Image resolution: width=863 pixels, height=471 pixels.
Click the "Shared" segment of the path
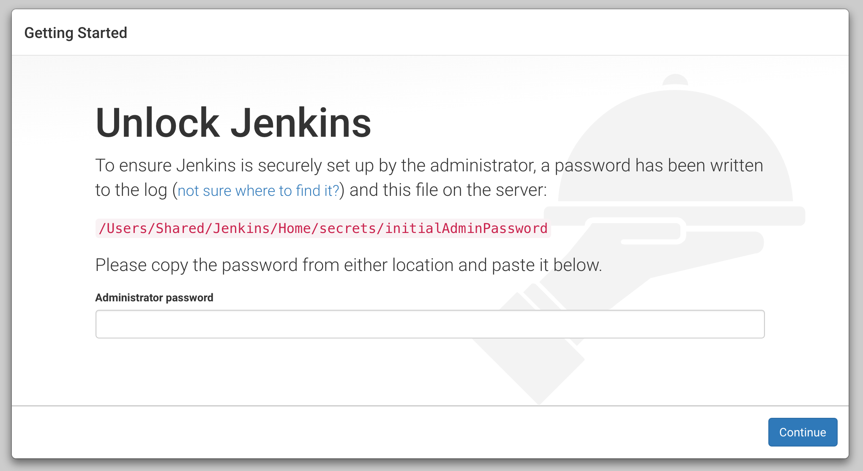click(180, 228)
